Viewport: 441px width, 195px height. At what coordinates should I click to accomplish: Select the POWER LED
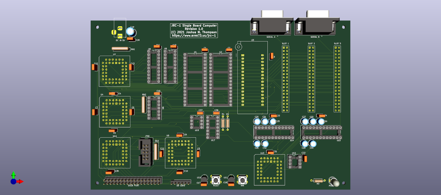click(334, 182)
